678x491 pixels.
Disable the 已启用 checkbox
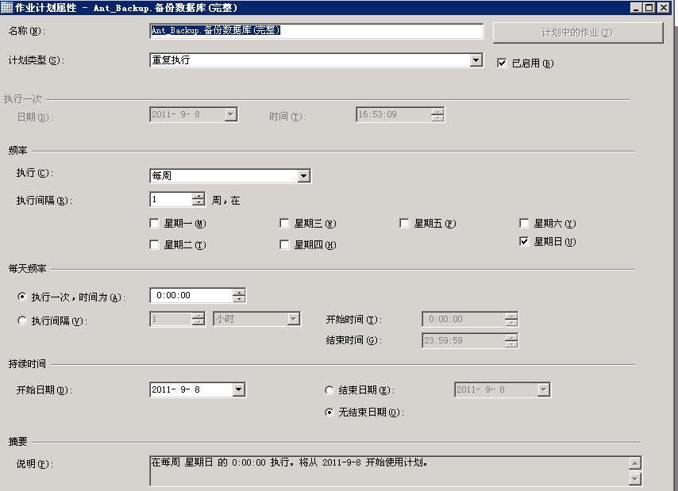point(502,63)
